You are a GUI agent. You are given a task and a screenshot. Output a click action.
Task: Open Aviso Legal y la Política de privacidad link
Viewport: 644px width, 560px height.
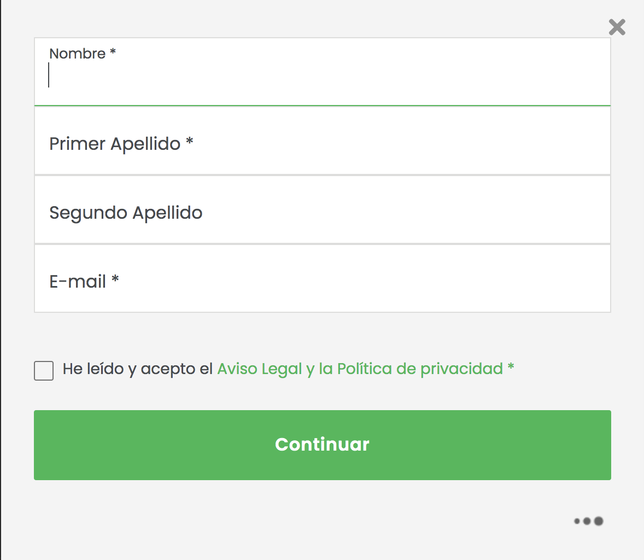click(x=360, y=369)
